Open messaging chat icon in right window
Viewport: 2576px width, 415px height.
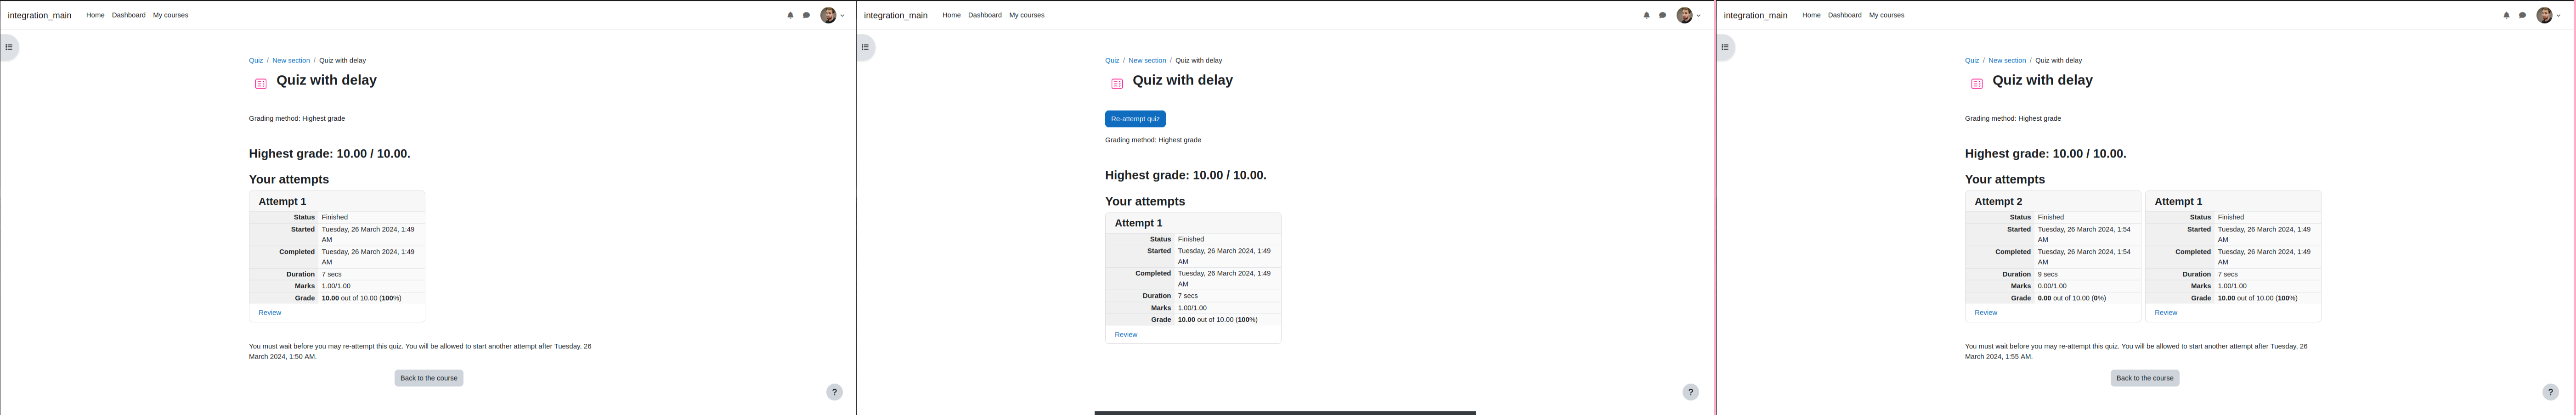(x=2522, y=15)
